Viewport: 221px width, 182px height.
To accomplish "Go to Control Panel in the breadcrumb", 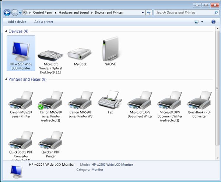I will coord(44,13).
